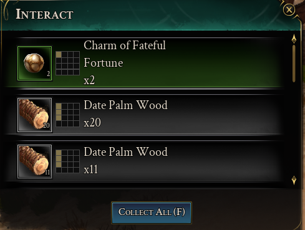This screenshot has width=305, height=230.
Task: Click the inventory grid beside the Charm
Action: [68, 63]
